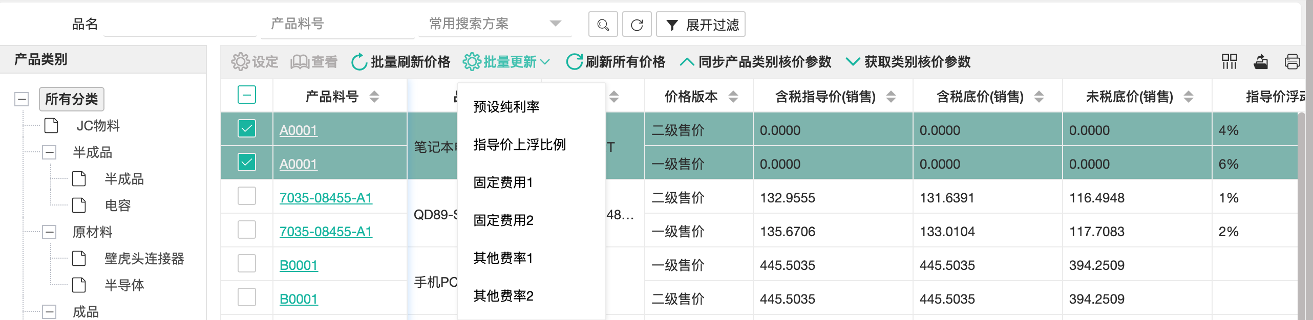
Task: Check the first B0001 row checkbox
Action: coord(247,264)
